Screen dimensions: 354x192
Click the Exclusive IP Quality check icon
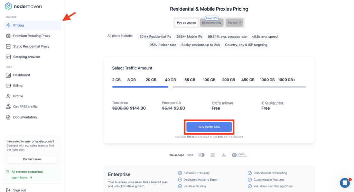180,173
